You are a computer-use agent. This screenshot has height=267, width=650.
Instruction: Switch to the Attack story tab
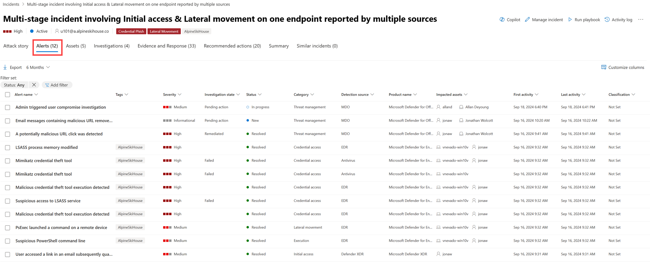[x=16, y=46]
